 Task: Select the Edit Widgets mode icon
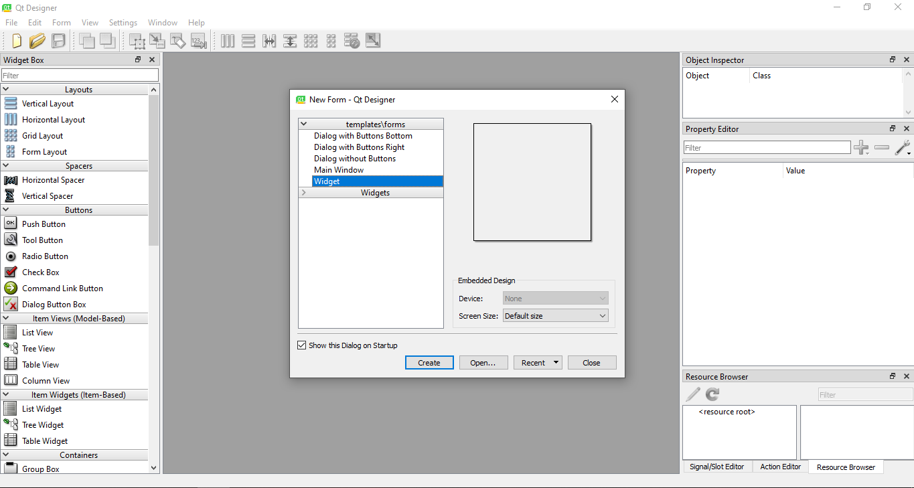click(x=137, y=41)
